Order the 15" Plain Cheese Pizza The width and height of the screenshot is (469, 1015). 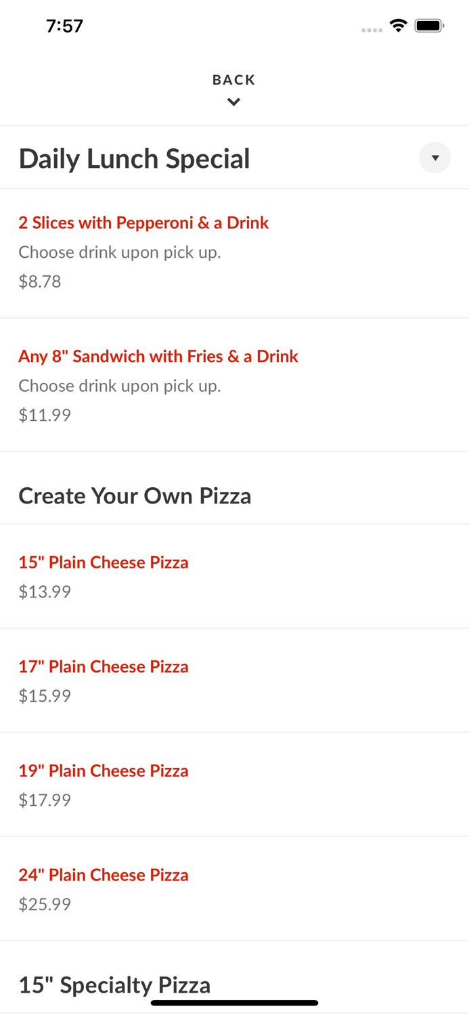pyautogui.click(x=104, y=562)
